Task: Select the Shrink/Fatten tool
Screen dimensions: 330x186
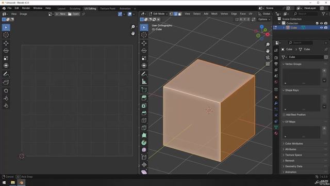Action: pyautogui.click(x=144, y=165)
